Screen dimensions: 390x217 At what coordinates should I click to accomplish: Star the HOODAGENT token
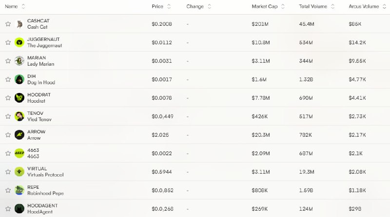click(8, 209)
